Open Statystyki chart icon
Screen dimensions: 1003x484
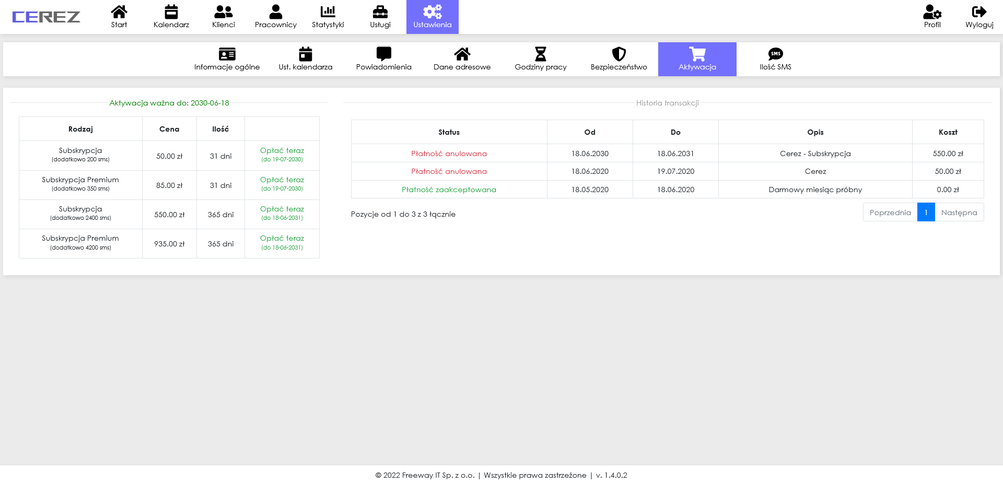[x=328, y=12]
